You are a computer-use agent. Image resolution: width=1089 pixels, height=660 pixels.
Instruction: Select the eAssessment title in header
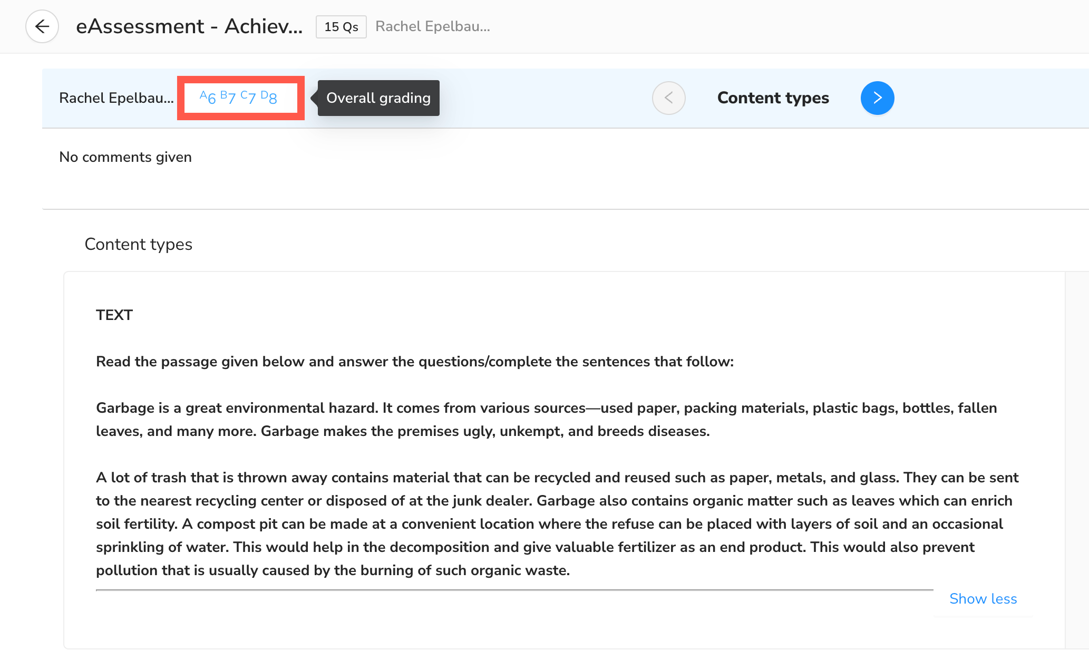pyautogui.click(x=189, y=26)
